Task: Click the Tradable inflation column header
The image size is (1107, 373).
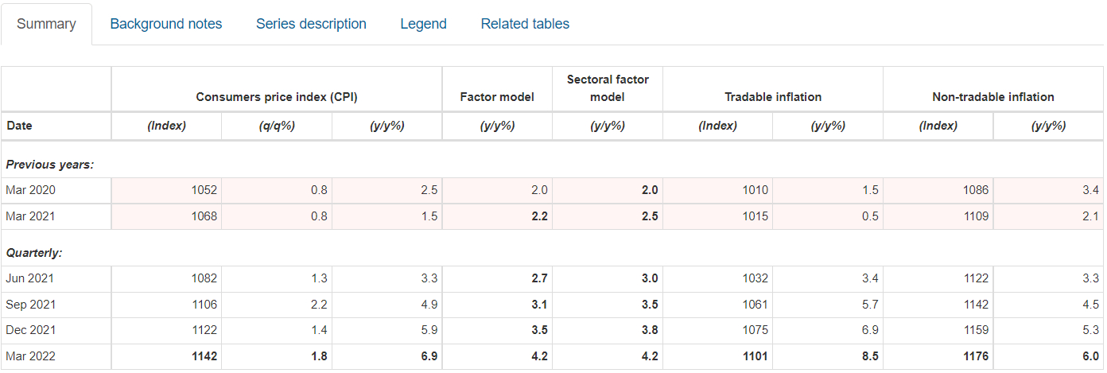Action: coord(773,97)
